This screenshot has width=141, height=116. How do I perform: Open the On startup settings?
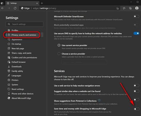(16, 44)
